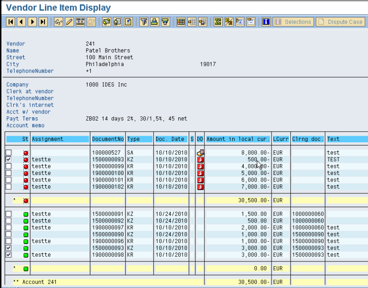Select checkbox for document 1900000100
Screen dimensions: 368x288
9,173
